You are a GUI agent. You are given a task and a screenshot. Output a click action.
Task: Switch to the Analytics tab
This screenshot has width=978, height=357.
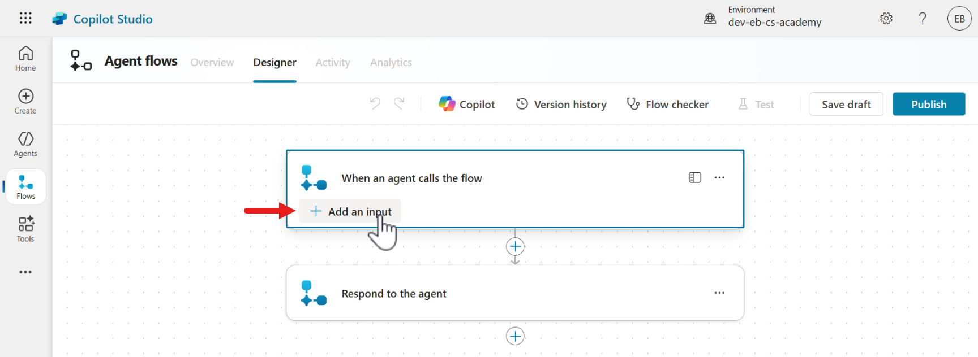[x=391, y=63]
